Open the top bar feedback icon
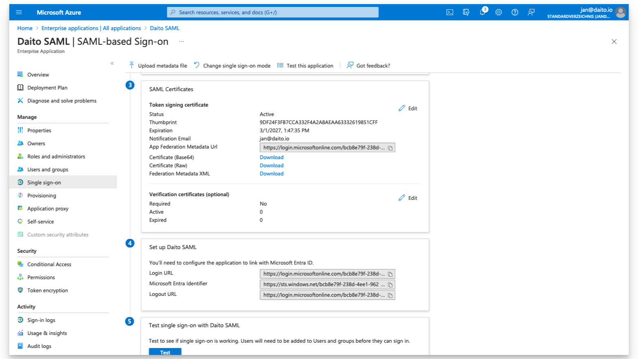This screenshot has width=638, height=359. pyautogui.click(x=531, y=12)
